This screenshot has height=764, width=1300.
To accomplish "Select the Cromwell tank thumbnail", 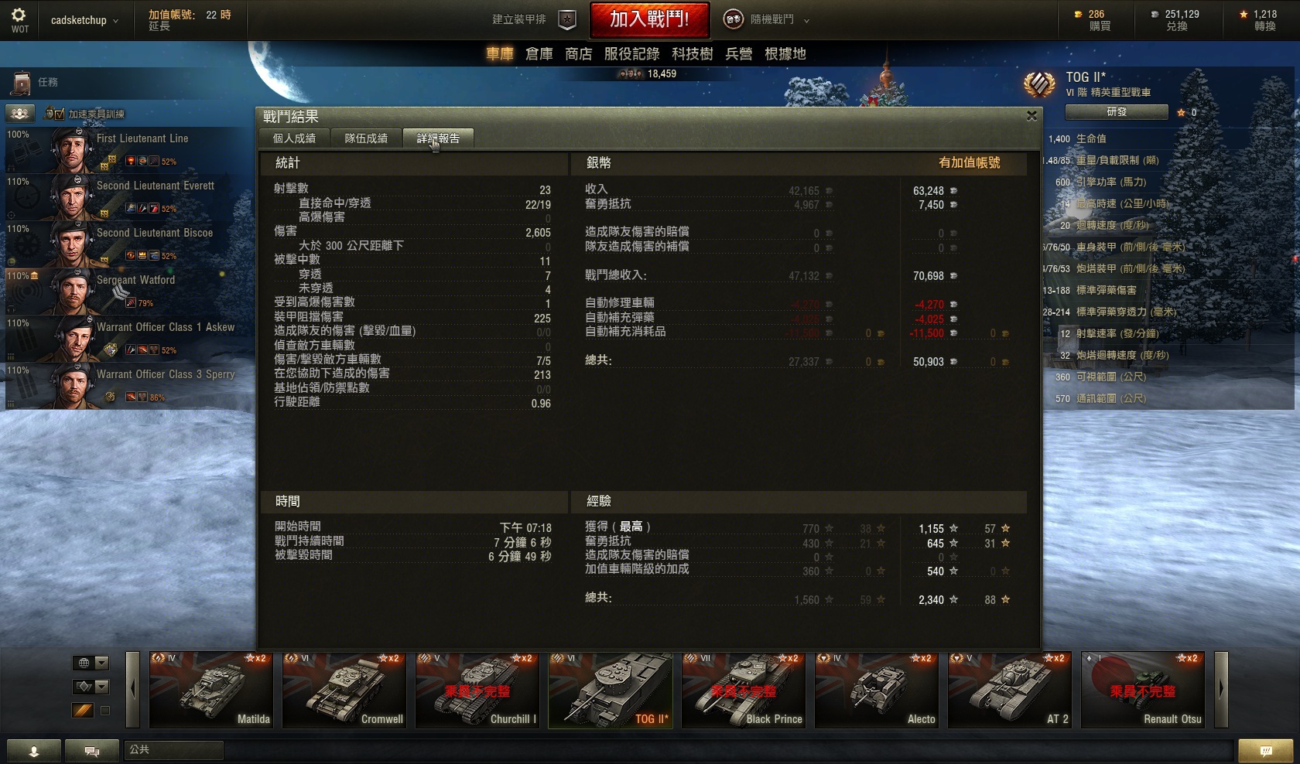I will tap(344, 690).
